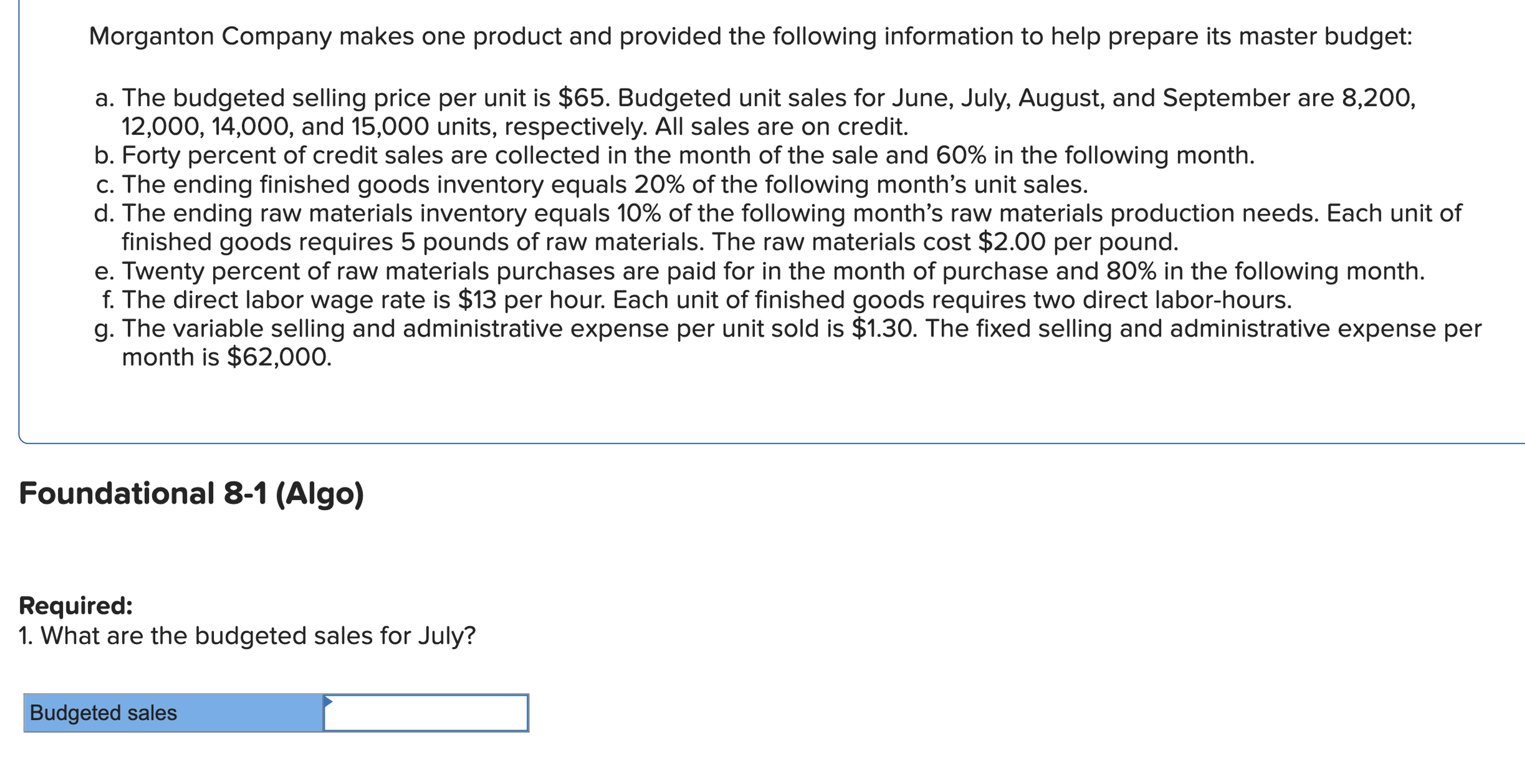Screen dimensions: 1525x776
Task: Click the "Required:" label
Action: [76, 606]
